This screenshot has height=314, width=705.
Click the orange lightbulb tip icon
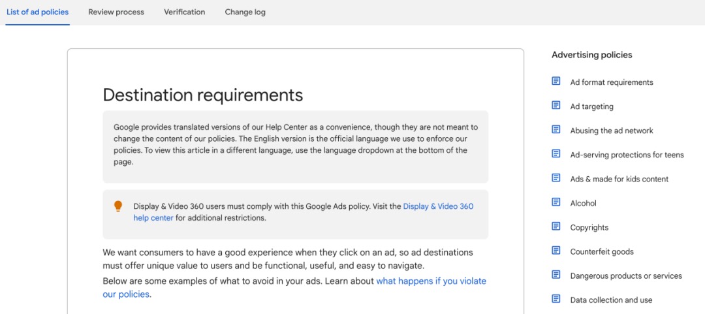click(x=118, y=206)
